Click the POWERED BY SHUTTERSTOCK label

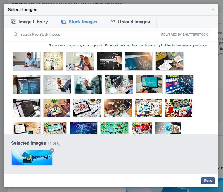point(184,34)
